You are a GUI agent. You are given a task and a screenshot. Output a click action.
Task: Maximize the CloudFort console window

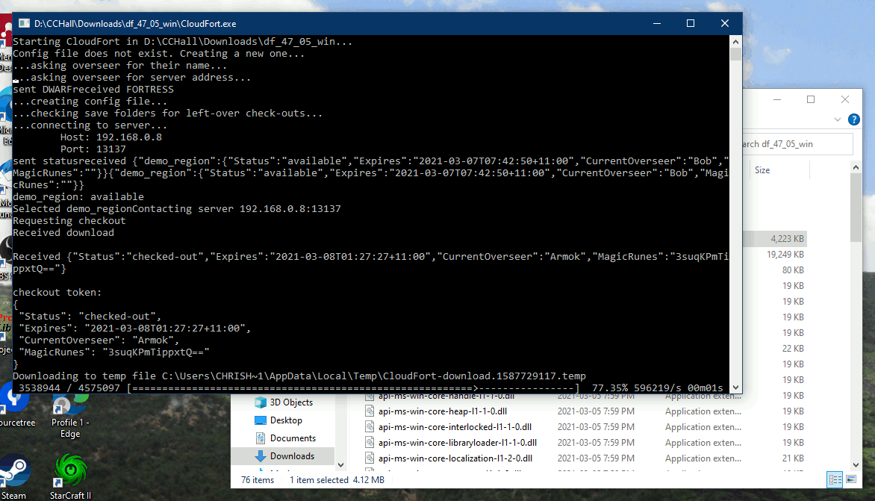(691, 23)
